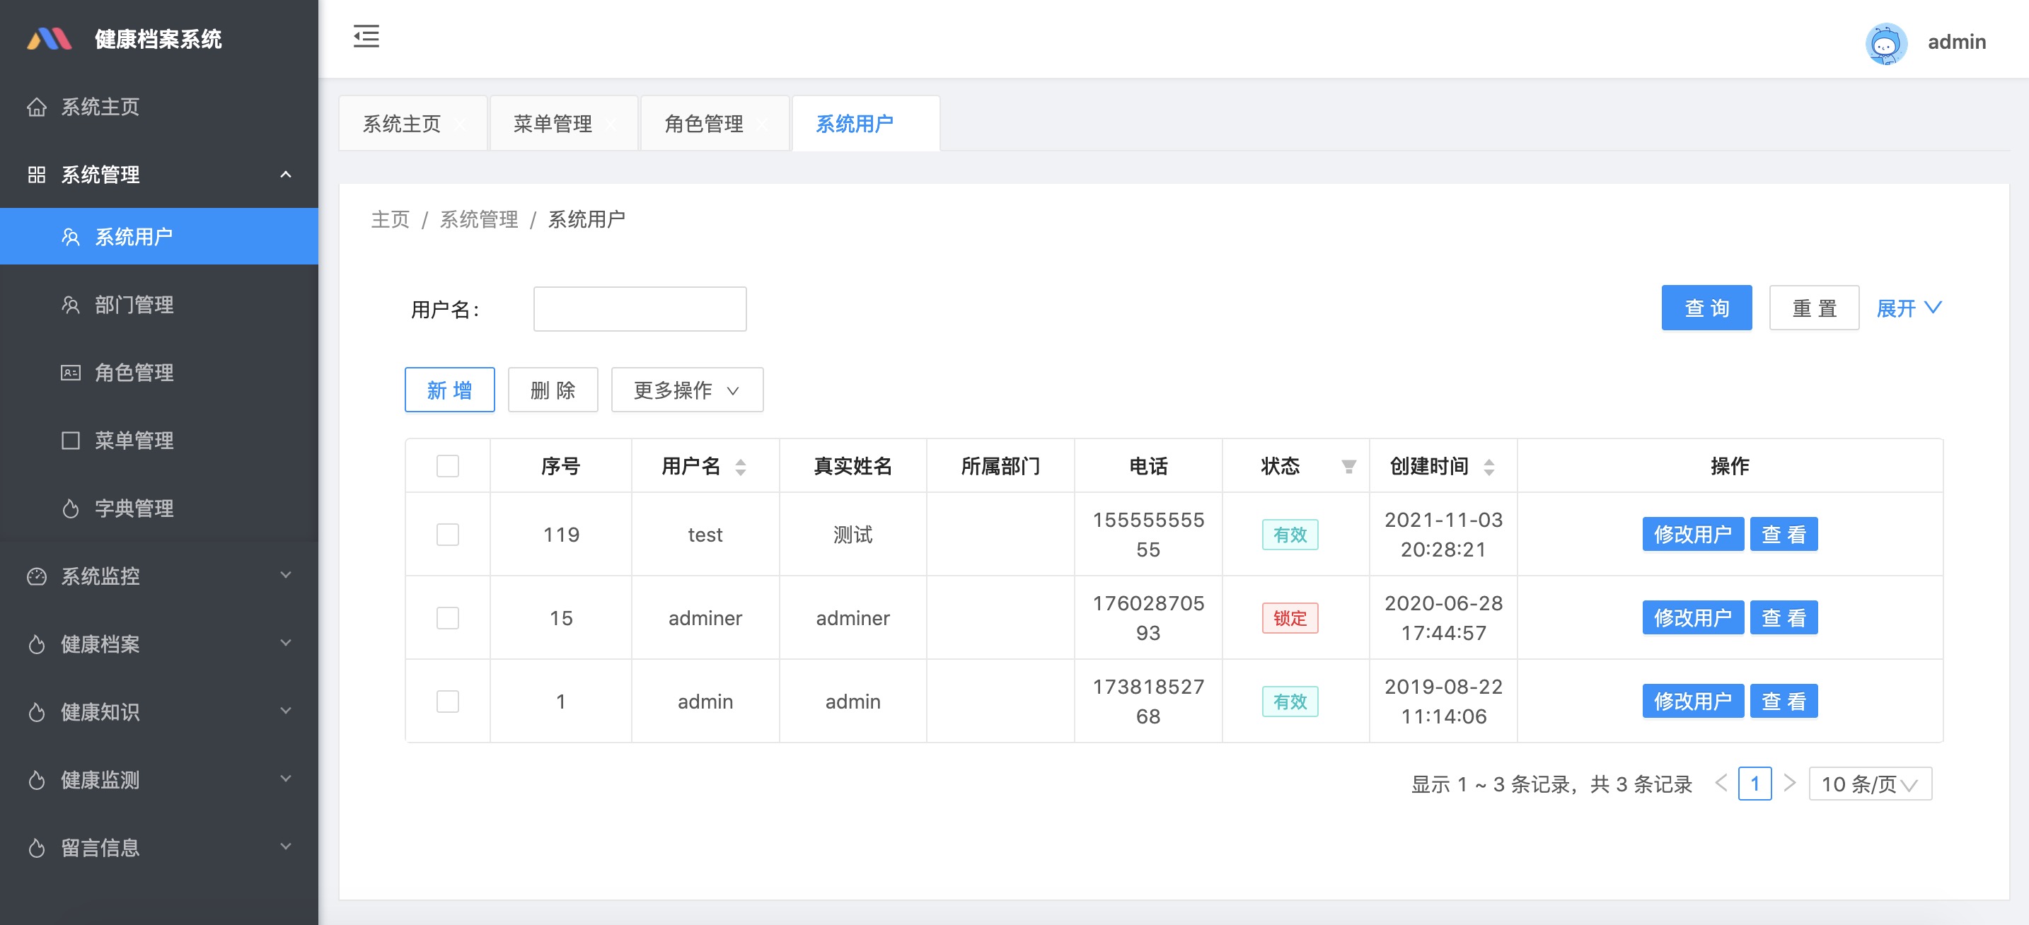Switch to the 菜单管理 tab
The height and width of the screenshot is (925, 2029).
point(553,124)
